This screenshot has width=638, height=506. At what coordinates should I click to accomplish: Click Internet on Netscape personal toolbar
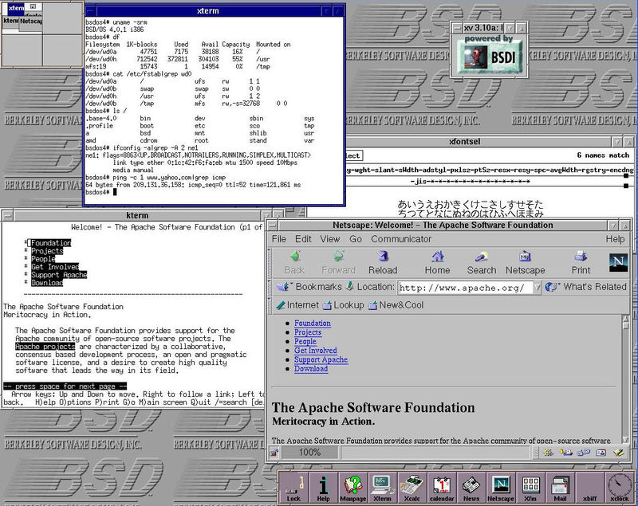[x=297, y=305]
